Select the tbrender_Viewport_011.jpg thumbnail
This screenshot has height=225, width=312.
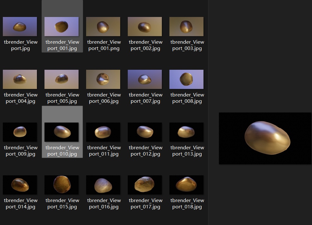[x=103, y=132]
